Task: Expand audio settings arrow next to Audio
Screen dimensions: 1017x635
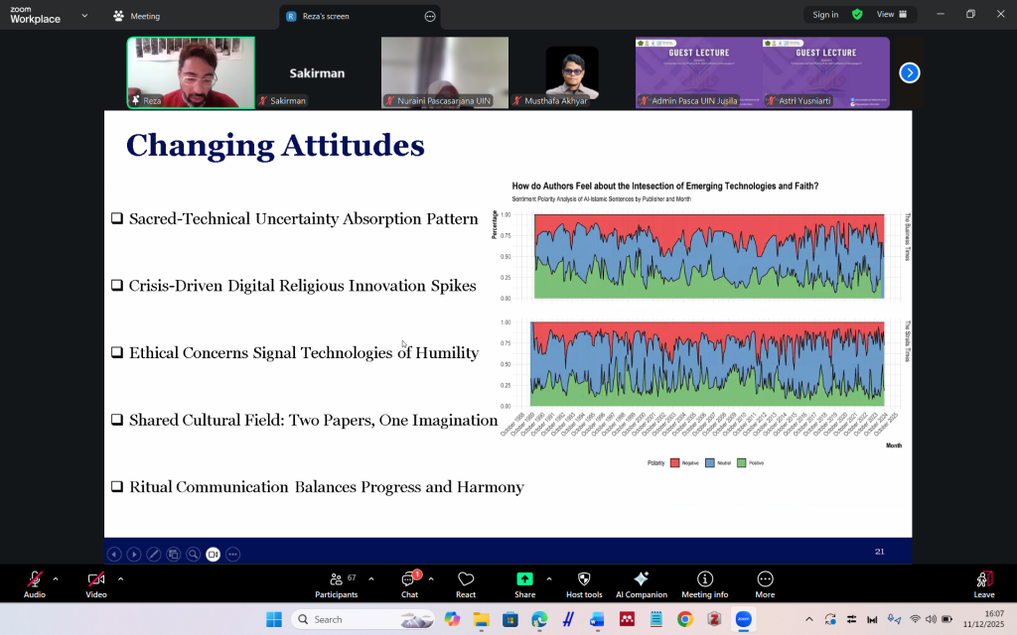Action: pyautogui.click(x=56, y=578)
